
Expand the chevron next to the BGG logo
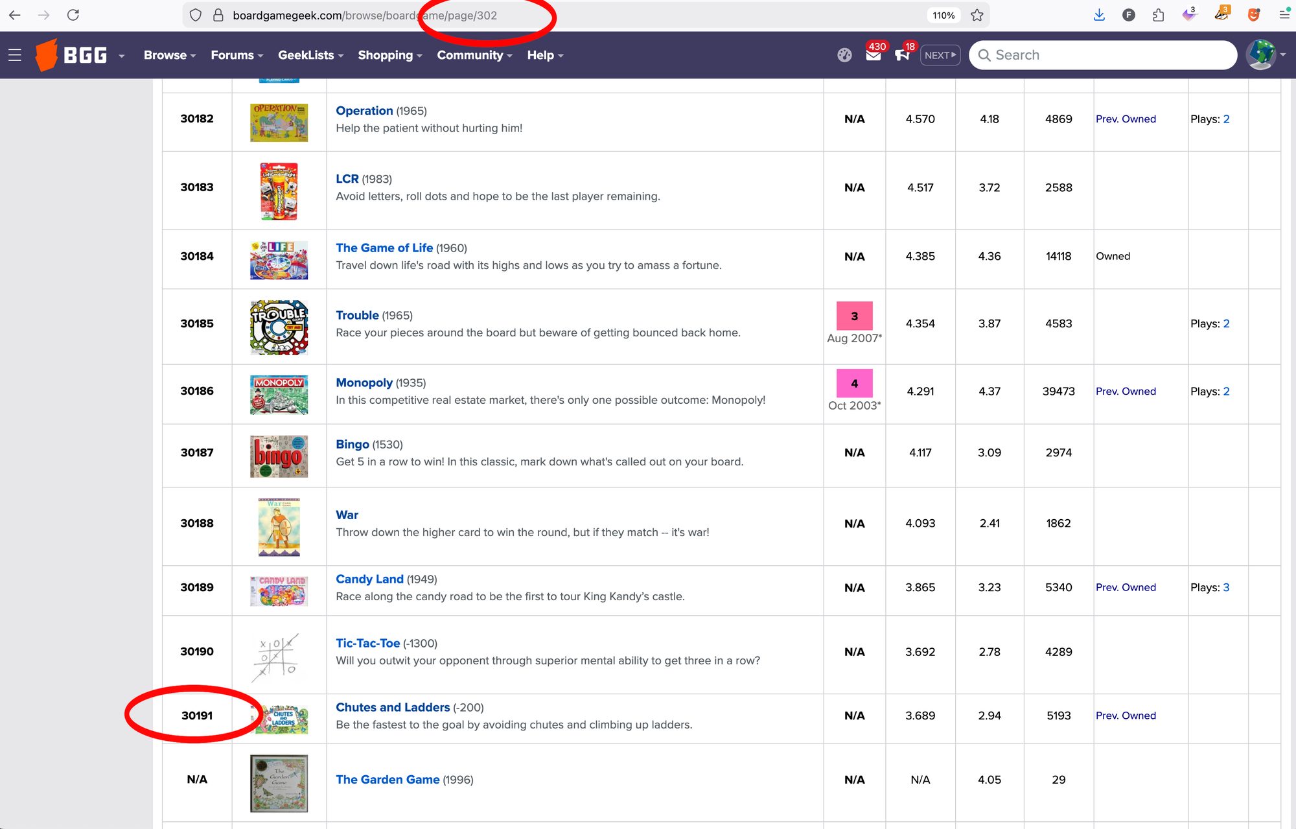pyautogui.click(x=121, y=56)
